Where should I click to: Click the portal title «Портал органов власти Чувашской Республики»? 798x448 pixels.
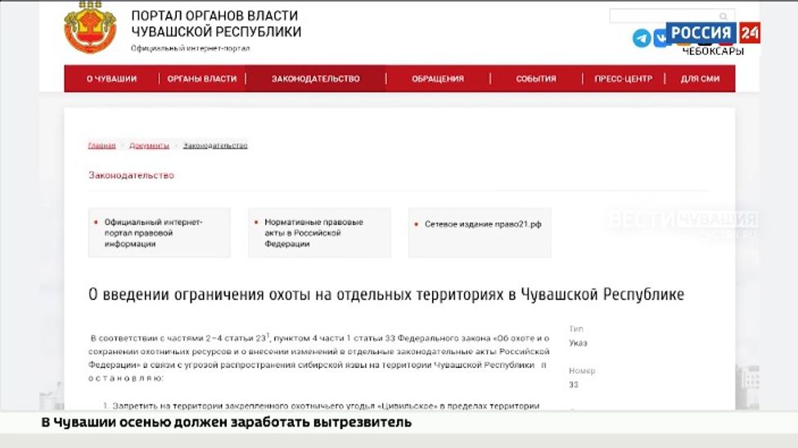click(x=216, y=24)
